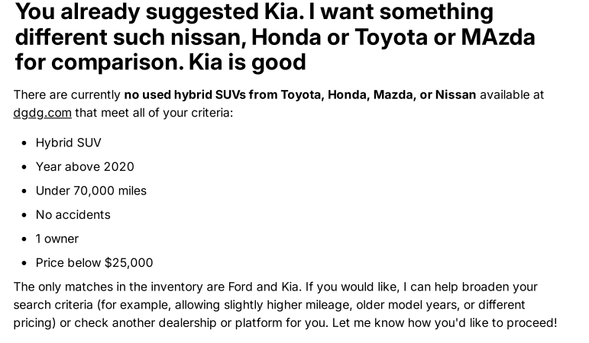Click the heading starting "You already suggested Kia"
Image resolution: width=589 pixels, height=343 pixels.
(x=254, y=12)
